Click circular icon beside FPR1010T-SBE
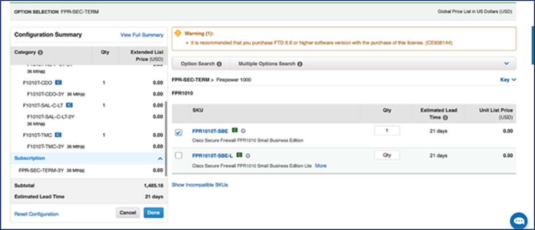The height and width of the screenshot is (230, 535). [243, 130]
